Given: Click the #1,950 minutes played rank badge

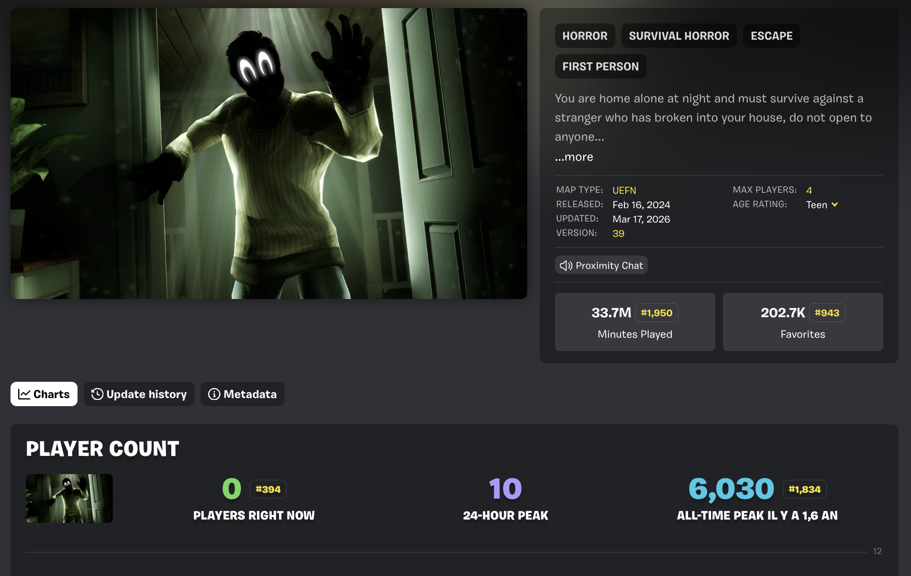Looking at the screenshot, I should click(656, 313).
